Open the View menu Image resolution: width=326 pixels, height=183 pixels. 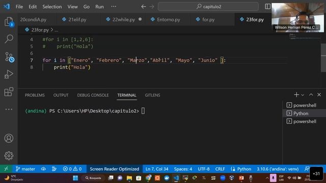(72, 7)
